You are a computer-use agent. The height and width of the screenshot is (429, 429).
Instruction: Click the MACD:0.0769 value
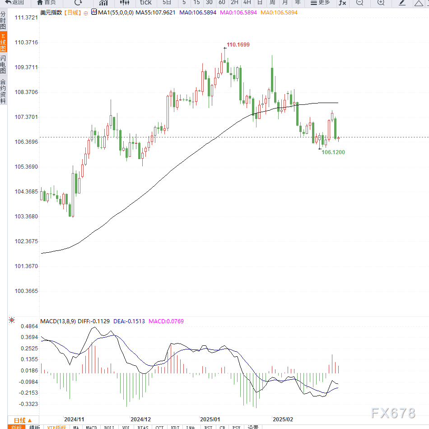coord(166,321)
